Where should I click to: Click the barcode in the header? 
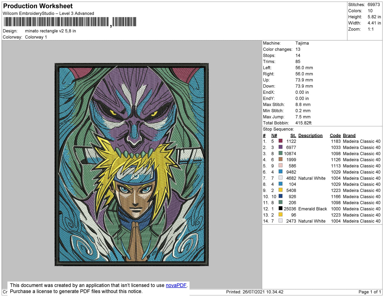point(70,22)
